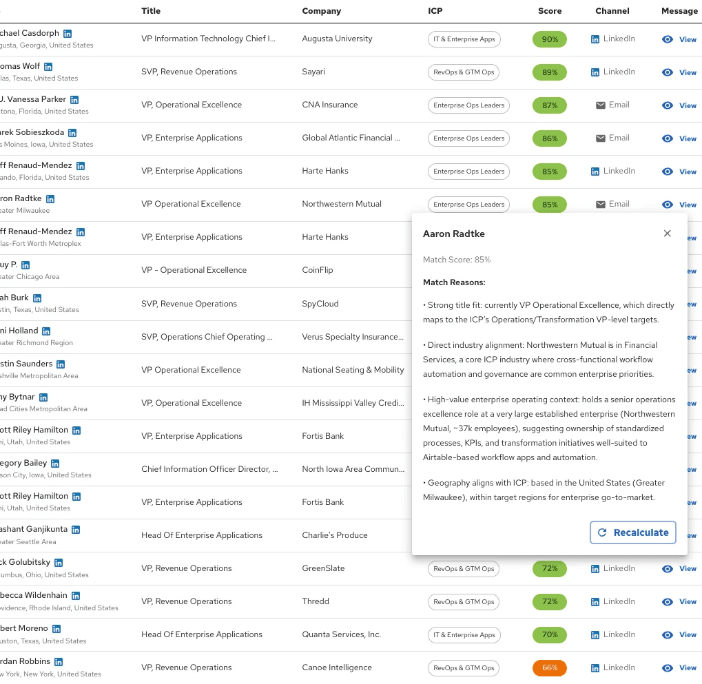Click the 89% score badge for Sayari
Image resolution: width=702 pixels, height=684 pixels.
[x=550, y=72]
